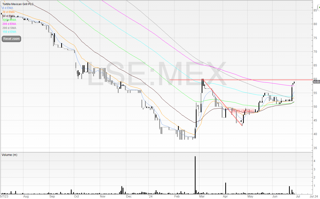Click the '24 year label on the time axis
This screenshot has width=320, height=199.
tap(151, 196)
